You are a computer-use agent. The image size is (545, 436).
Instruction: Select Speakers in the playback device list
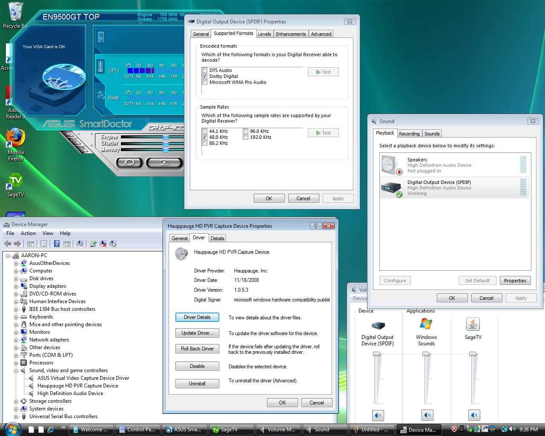click(454, 165)
